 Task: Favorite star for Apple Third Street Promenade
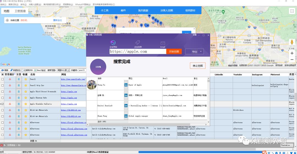coord(26,92)
